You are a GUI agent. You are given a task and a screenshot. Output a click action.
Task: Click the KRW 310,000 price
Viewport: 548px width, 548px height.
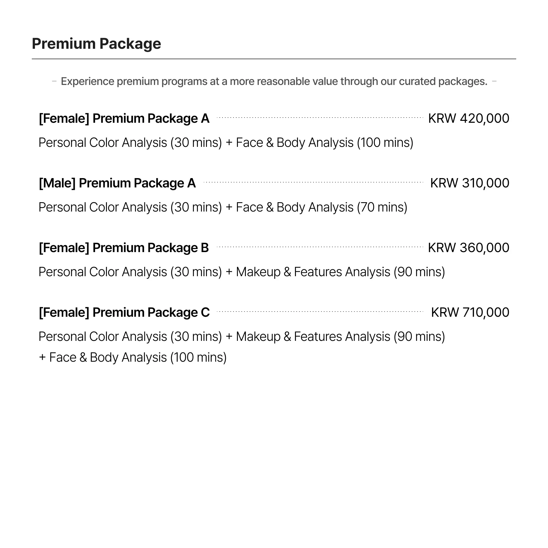469,183
